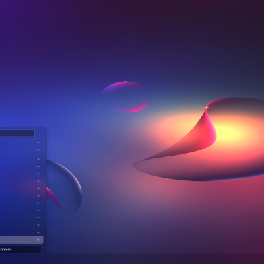Click the button ending in "own"

(x=20, y=249)
